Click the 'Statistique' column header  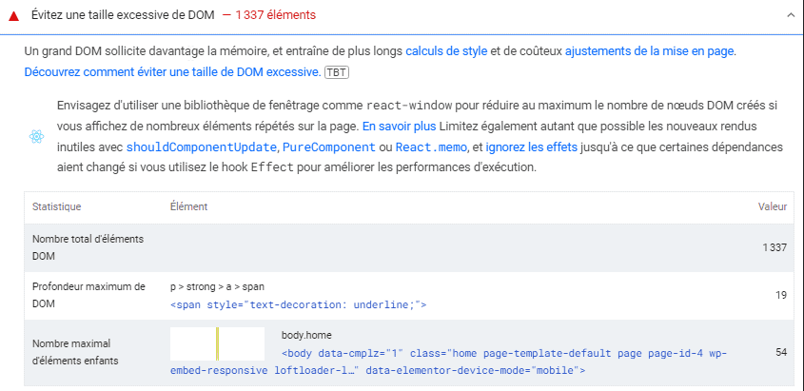point(57,206)
